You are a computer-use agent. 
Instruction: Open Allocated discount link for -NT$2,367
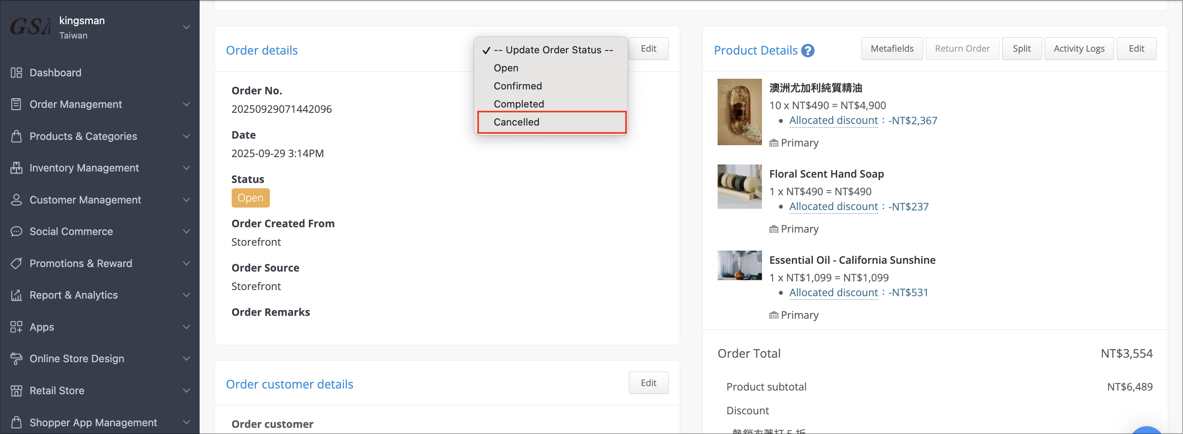click(833, 121)
